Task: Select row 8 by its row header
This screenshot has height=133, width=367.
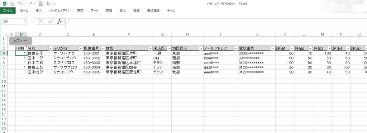Action: click(x=4, y=72)
